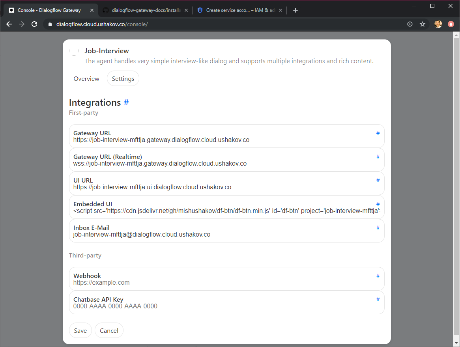Reload the Dialogflow console page
The image size is (460, 347).
pos(34,24)
